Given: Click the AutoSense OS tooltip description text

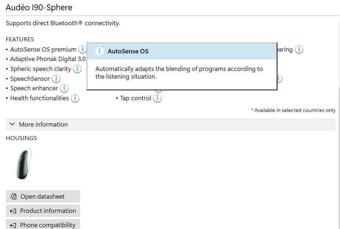Looking at the screenshot, I should (179, 73).
